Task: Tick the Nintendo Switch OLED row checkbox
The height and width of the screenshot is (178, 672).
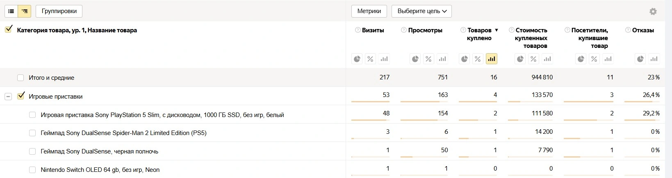Action: point(32,170)
